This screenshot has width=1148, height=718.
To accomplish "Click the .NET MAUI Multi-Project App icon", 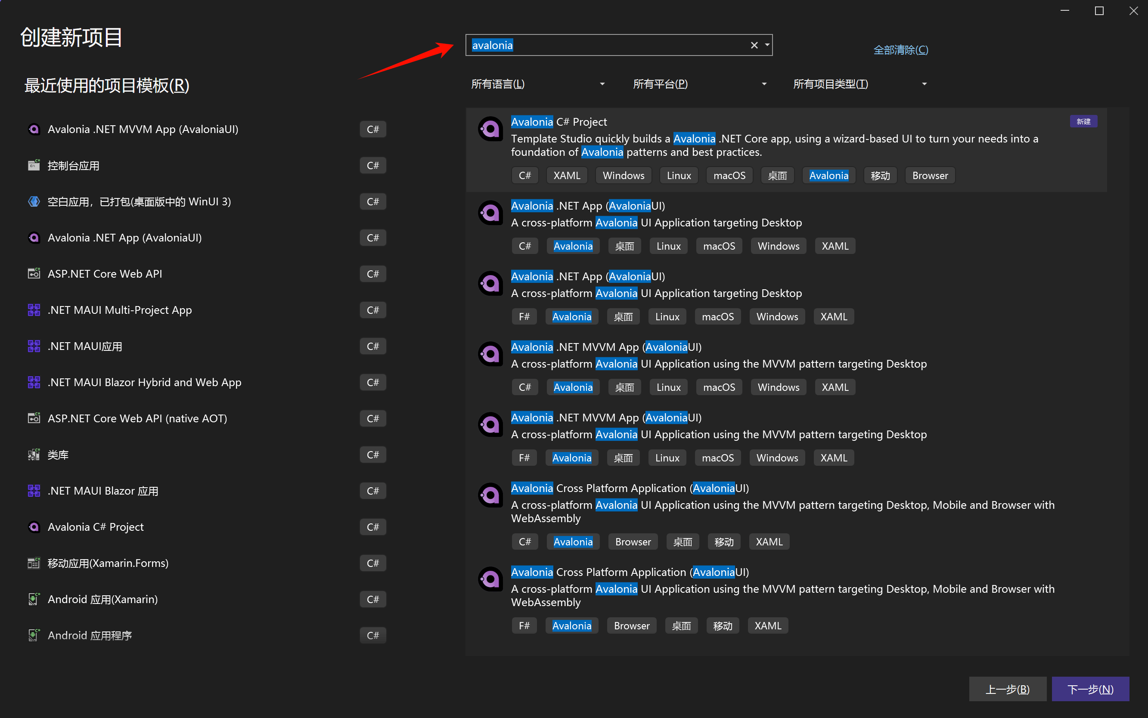I will tap(34, 309).
